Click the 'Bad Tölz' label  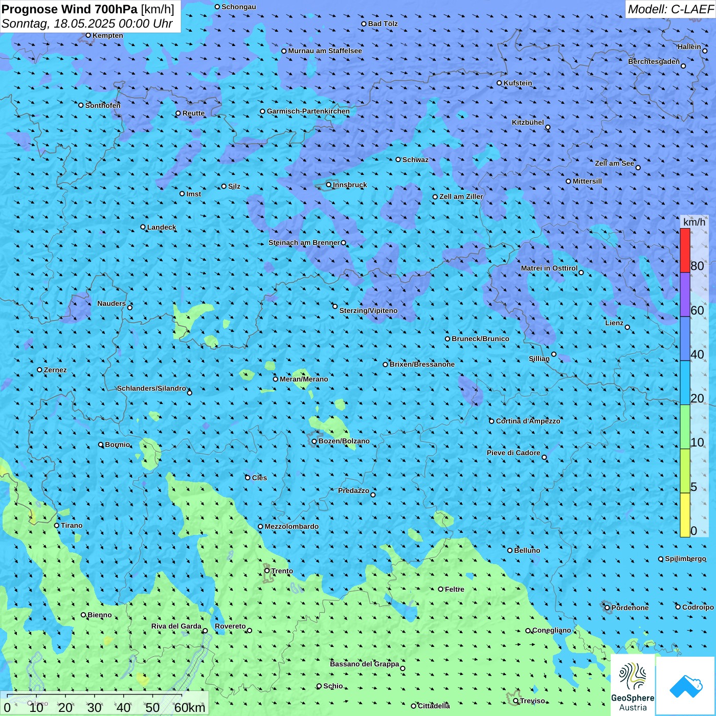[x=383, y=24]
